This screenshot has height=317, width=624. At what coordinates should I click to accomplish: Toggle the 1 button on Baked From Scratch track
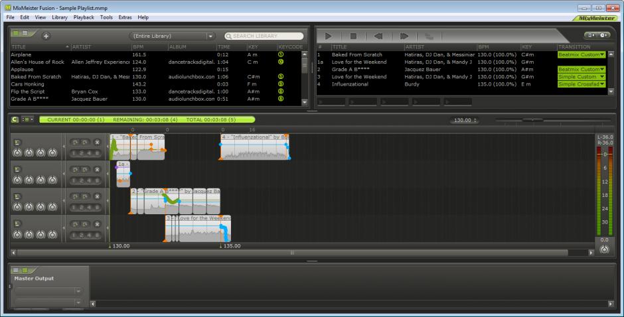click(74, 153)
